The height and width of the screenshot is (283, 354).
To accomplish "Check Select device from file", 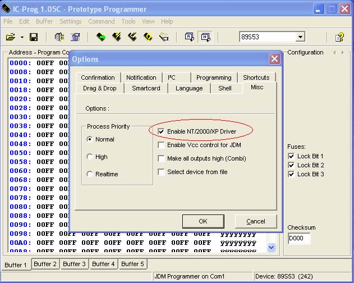I will click(161, 172).
